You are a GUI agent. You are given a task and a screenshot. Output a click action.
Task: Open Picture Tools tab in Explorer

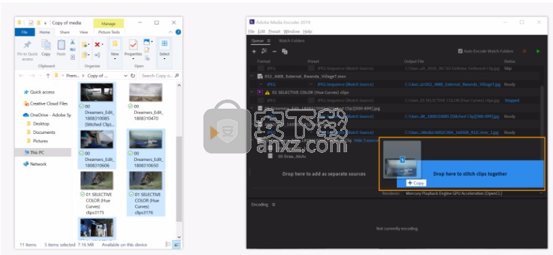click(x=109, y=32)
